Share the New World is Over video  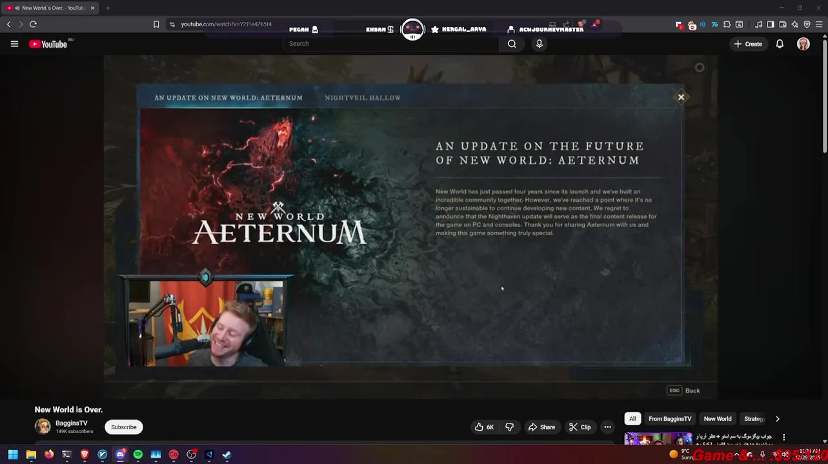click(541, 427)
